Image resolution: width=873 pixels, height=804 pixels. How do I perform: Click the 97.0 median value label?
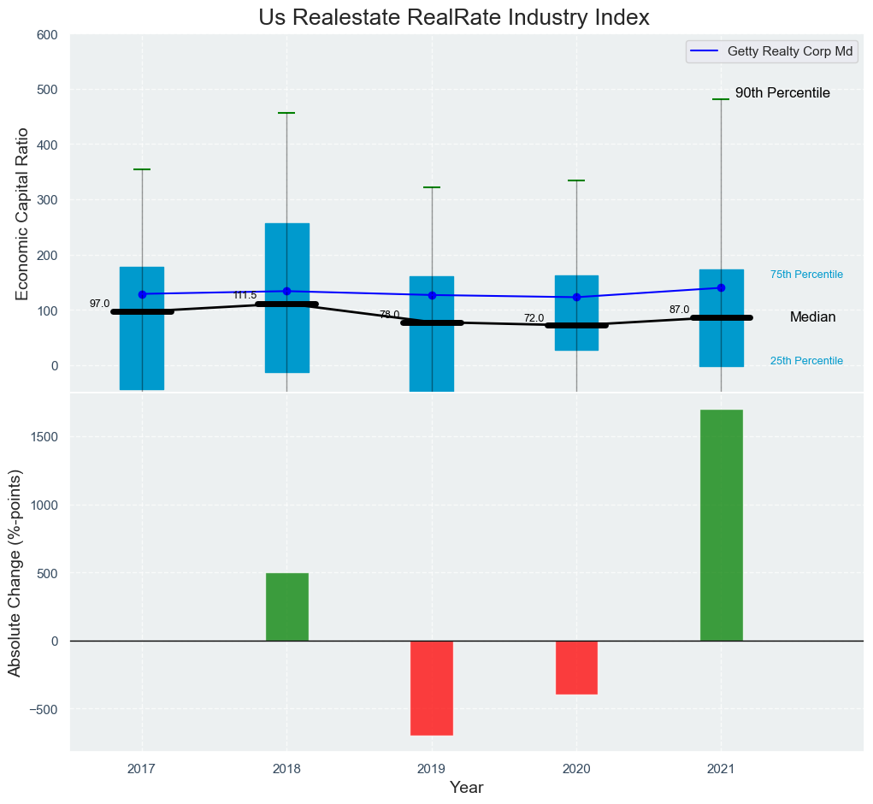point(99,304)
